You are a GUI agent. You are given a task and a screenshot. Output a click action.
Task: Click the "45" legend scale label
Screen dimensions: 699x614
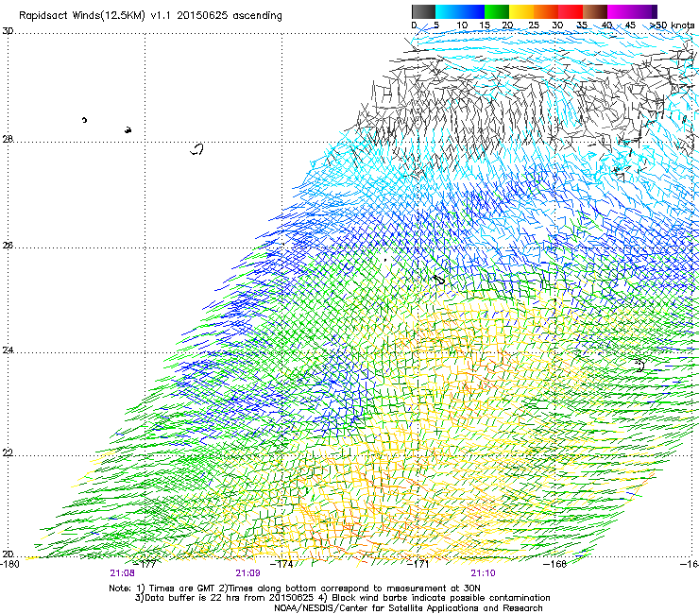click(630, 26)
